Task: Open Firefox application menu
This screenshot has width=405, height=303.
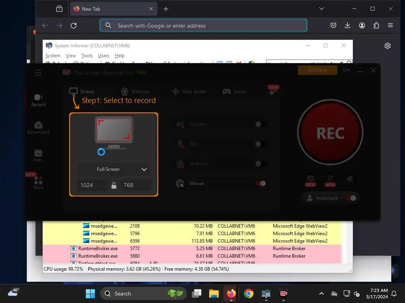Action: pos(390,25)
